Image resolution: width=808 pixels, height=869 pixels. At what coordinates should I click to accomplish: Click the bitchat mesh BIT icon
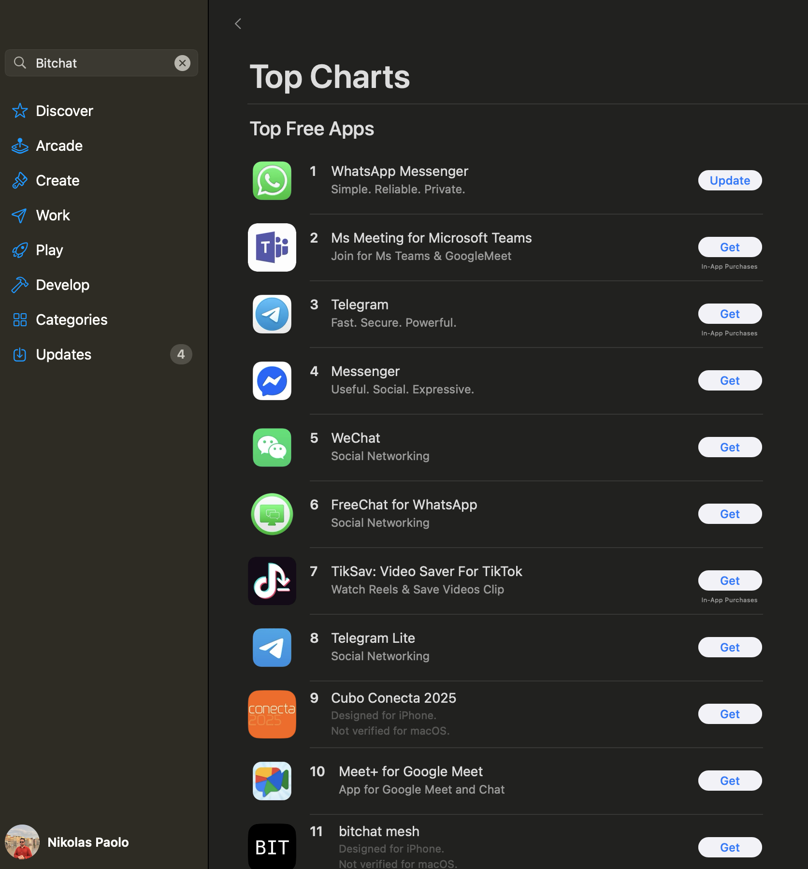click(272, 847)
